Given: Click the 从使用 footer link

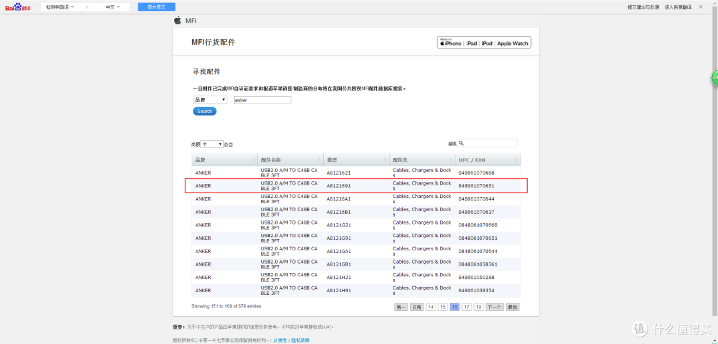Looking at the screenshot, I should click(280, 340).
